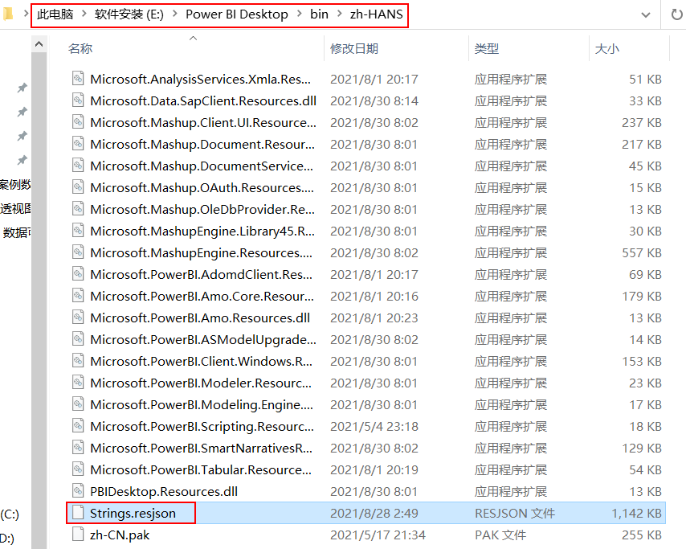Click the 1,142 KB size cell
The image size is (686, 549).
636,513
